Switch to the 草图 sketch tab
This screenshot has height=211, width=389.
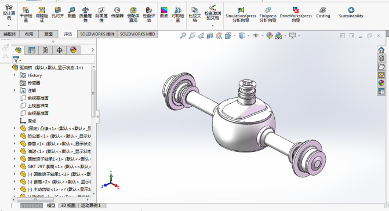tap(48, 34)
